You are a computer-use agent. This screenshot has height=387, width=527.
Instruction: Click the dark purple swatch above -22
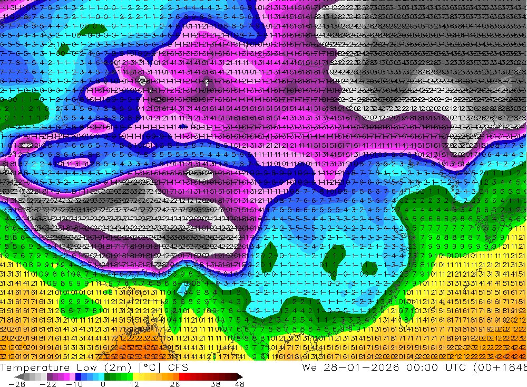[x=50, y=376]
